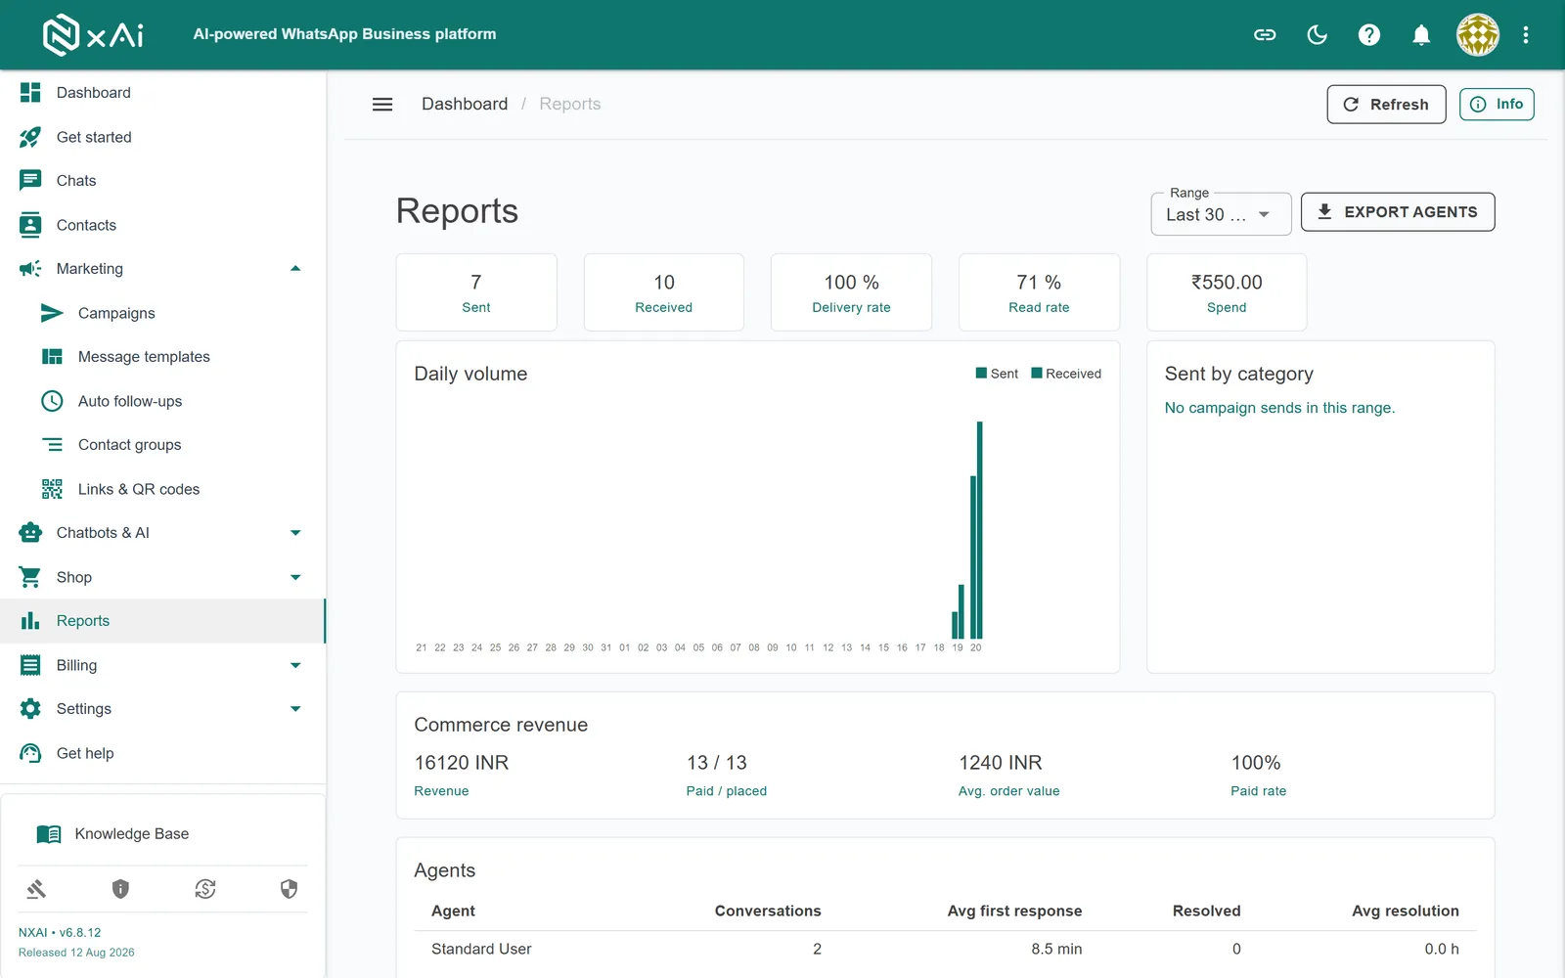Toggle dark mode moon icon
The width and height of the screenshot is (1565, 978).
click(1318, 35)
